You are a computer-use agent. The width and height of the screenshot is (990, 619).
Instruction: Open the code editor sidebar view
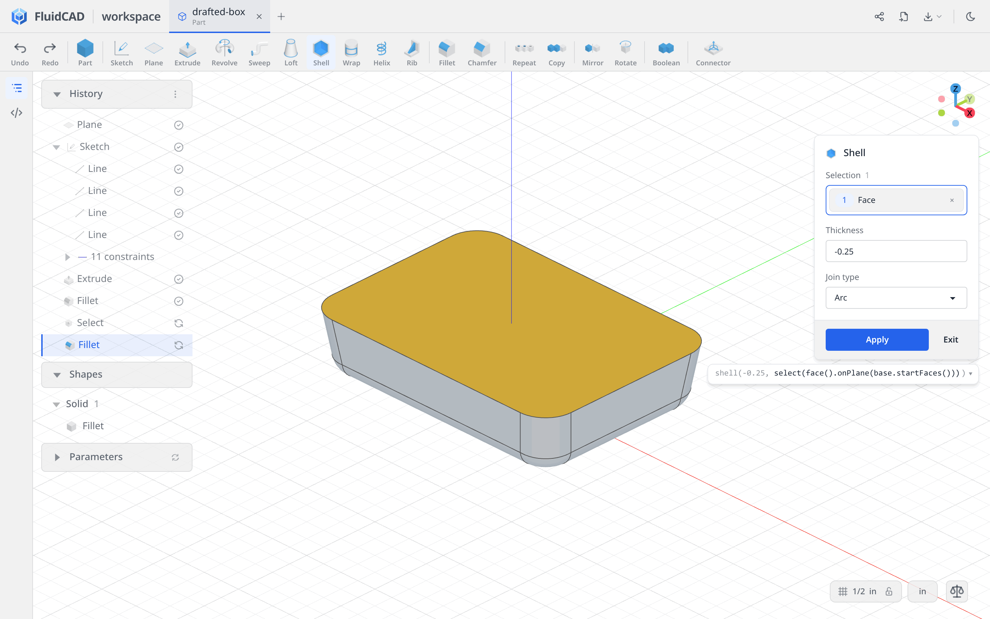coord(16,112)
